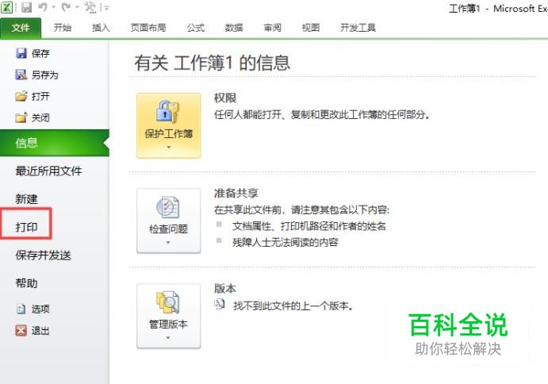Screen dimensions: 548x384
Task: Select the 信息 section
Action: pos(55,143)
